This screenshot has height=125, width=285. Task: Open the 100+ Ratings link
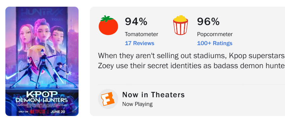(x=215, y=43)
